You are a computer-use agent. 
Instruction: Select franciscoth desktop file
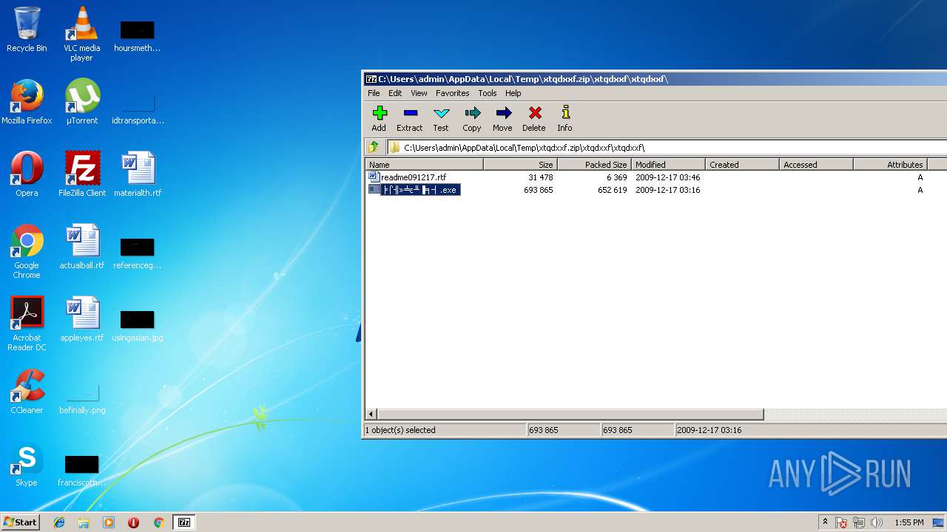coord(82,470)
